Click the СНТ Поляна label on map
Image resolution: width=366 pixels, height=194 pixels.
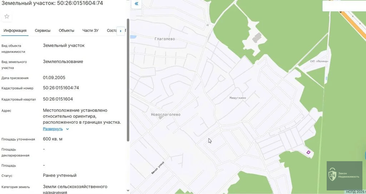[319, 61]
